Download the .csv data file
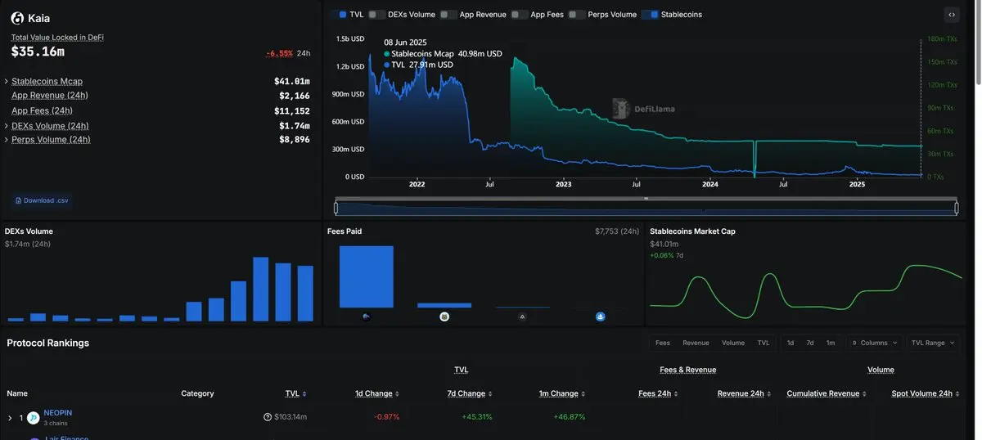Image resolution: width=982 pixels, height=440 pixels. [x=43, y=200]
